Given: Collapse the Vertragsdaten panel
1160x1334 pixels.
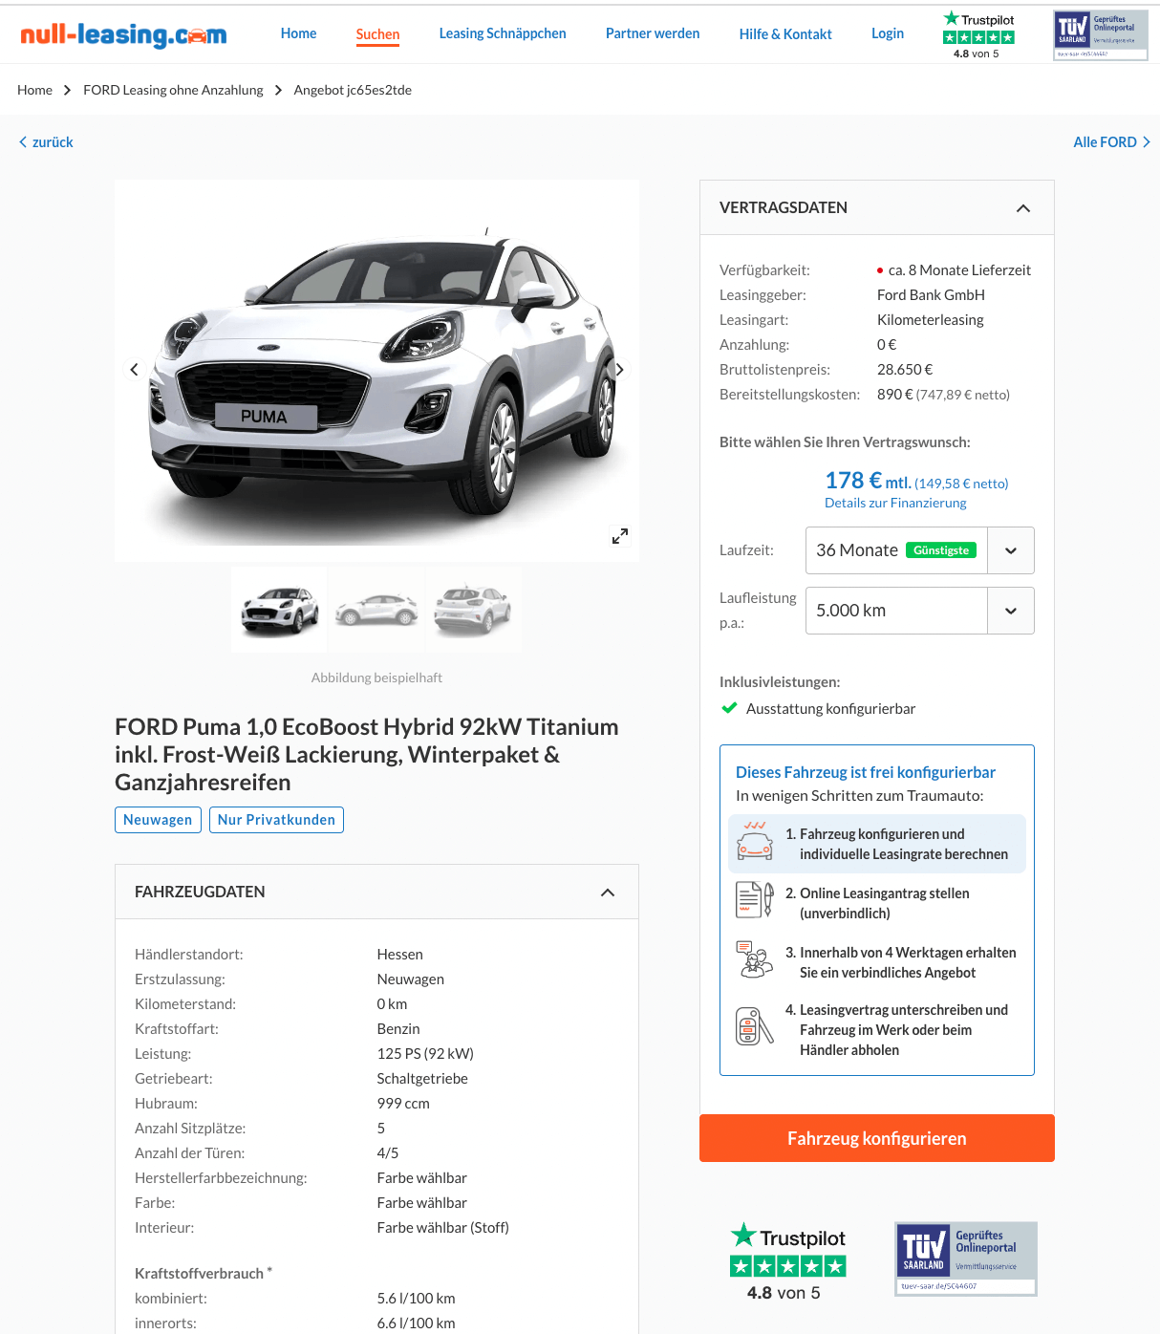Looking at the screenshot, I should point(1023,208).
